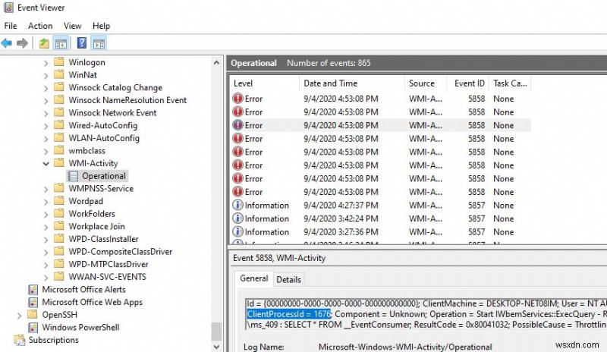Screen dimensions: 607x352
Task: Click the 'Number of events: 865' text
Action: pyautogui.click(x=329, y=63)
